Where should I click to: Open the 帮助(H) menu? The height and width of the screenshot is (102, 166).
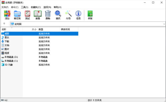click(58, 7)
